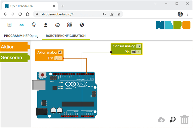
Task: Expand the Pin A0 dropdown on Sensor block
Action: coord(136,52)
